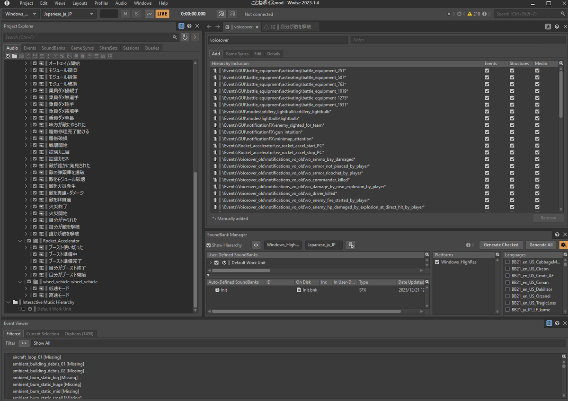The width and height of the screenshot is (568, 401).
Task: Click the back arrow beside the voiceover tab
Action: coord(209,26)
